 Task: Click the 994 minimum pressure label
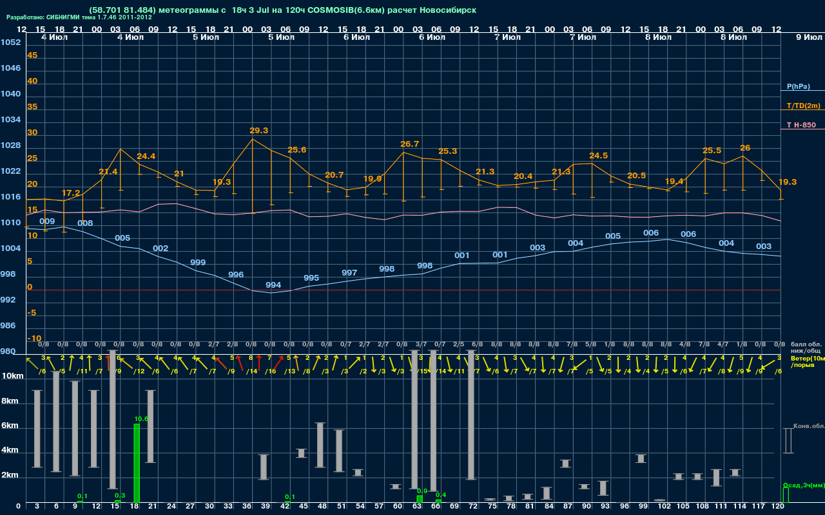(x=273, y=285)
